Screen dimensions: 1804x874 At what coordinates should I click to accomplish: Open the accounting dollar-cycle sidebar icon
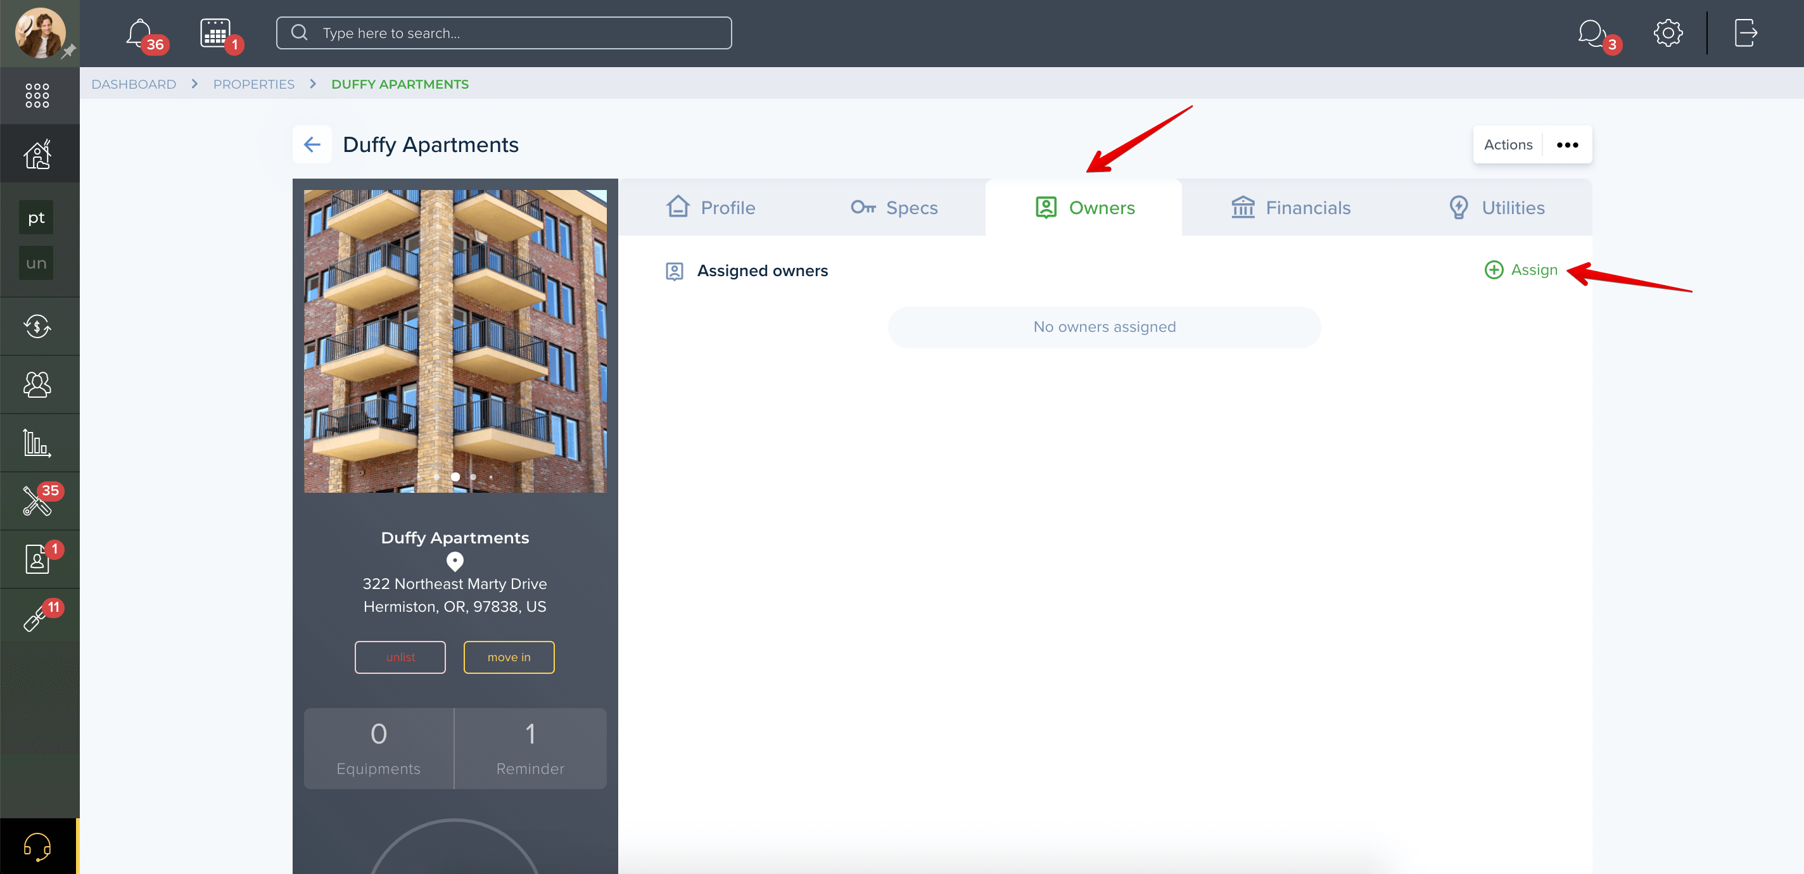[37, 326]
